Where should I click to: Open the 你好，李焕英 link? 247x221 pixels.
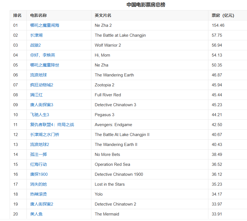[x=43, y=55]
